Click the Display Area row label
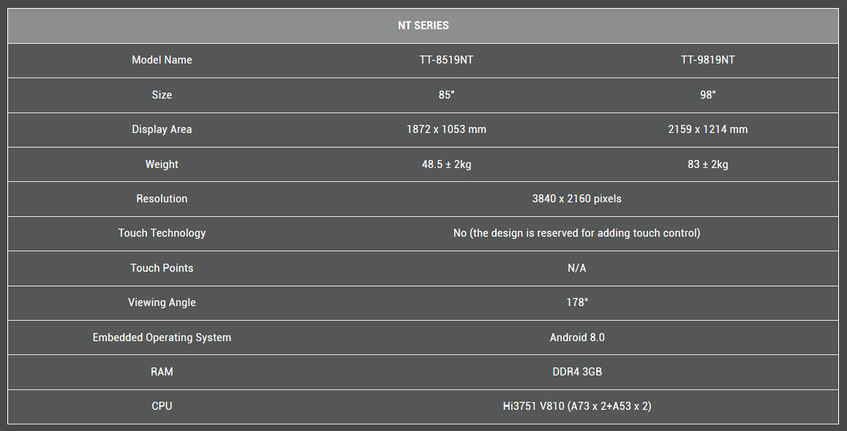 tap(162, 129)
